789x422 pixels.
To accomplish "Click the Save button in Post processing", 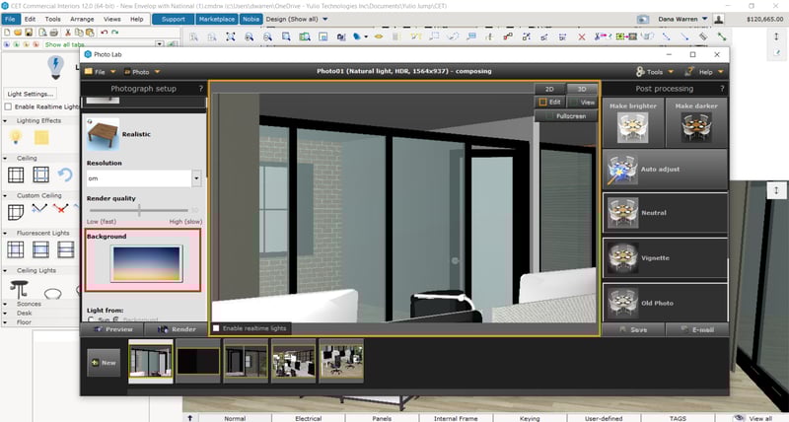I will tap(633, 330).
